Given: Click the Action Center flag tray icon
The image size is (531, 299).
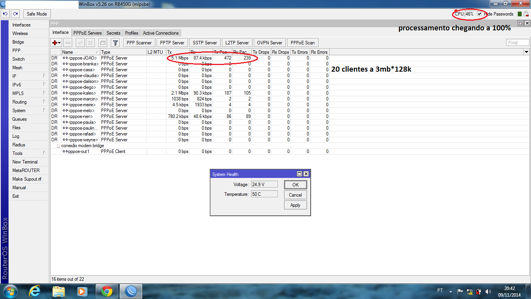Looking at the screenshot, I should [460, 291].
